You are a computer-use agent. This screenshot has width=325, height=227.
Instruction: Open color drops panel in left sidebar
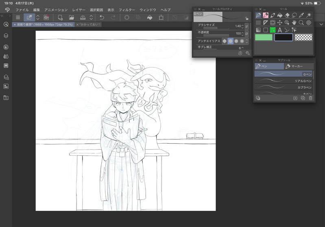[6, 57]
